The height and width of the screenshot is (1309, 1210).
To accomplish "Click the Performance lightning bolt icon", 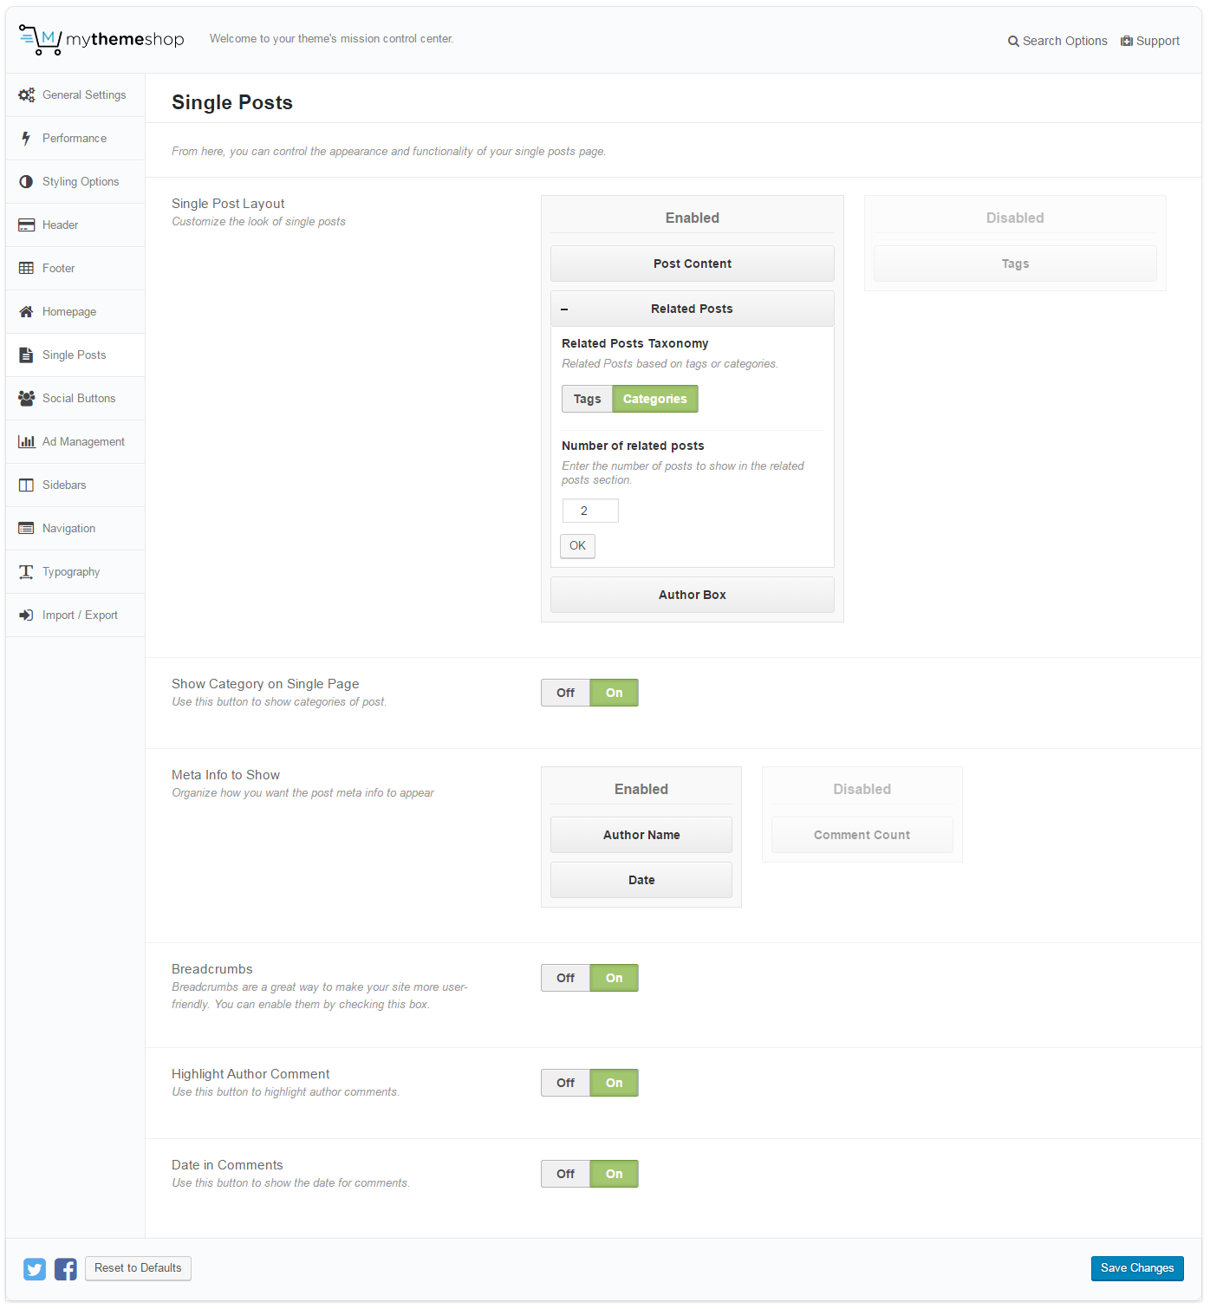I will coord(26,139).
